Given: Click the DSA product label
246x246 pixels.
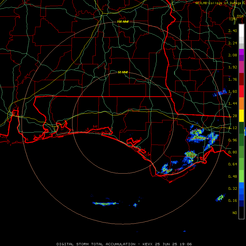Looking at the screenshot, I should click(x=240, y=16).
